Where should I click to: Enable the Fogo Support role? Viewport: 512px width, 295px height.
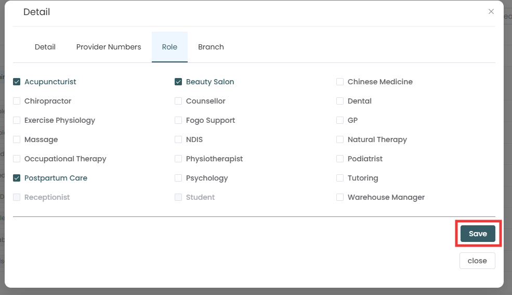pos(178,120)
